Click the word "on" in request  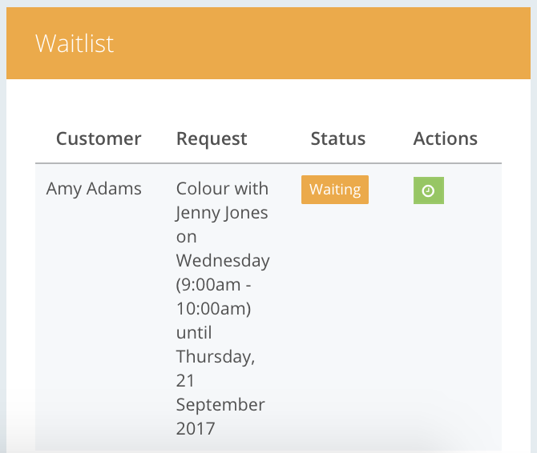[186, 237]
